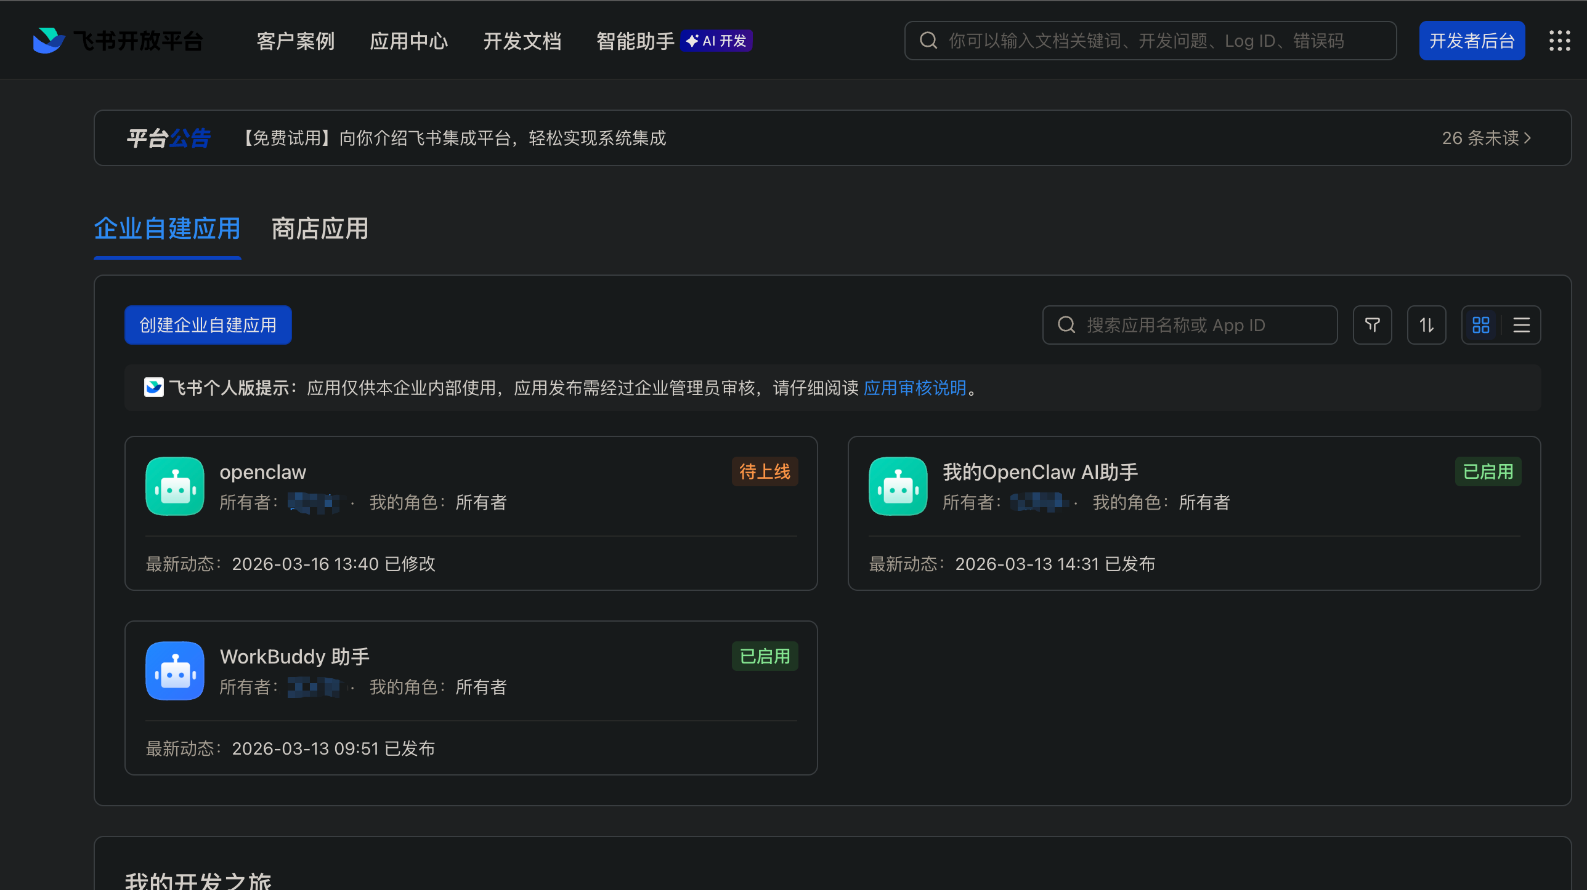1587x890 pixels.
Task: Click the 平台公告 label
Action: pos(169,138)
